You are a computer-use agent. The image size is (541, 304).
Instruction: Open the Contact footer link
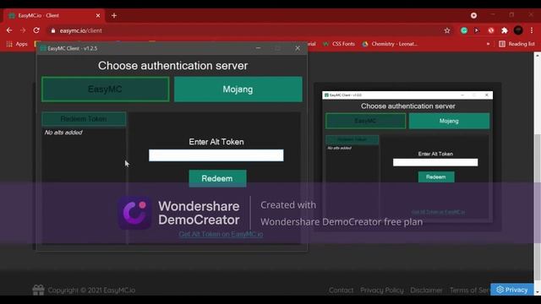(341, 290)
